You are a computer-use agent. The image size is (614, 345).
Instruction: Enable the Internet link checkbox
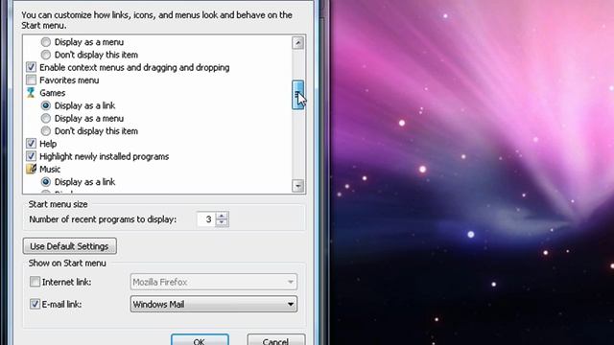pos(35,282)
